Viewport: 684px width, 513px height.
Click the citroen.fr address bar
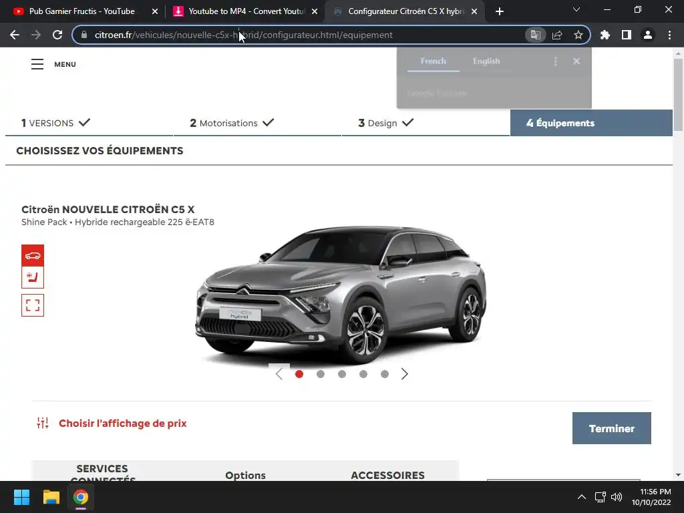(305, 35)
